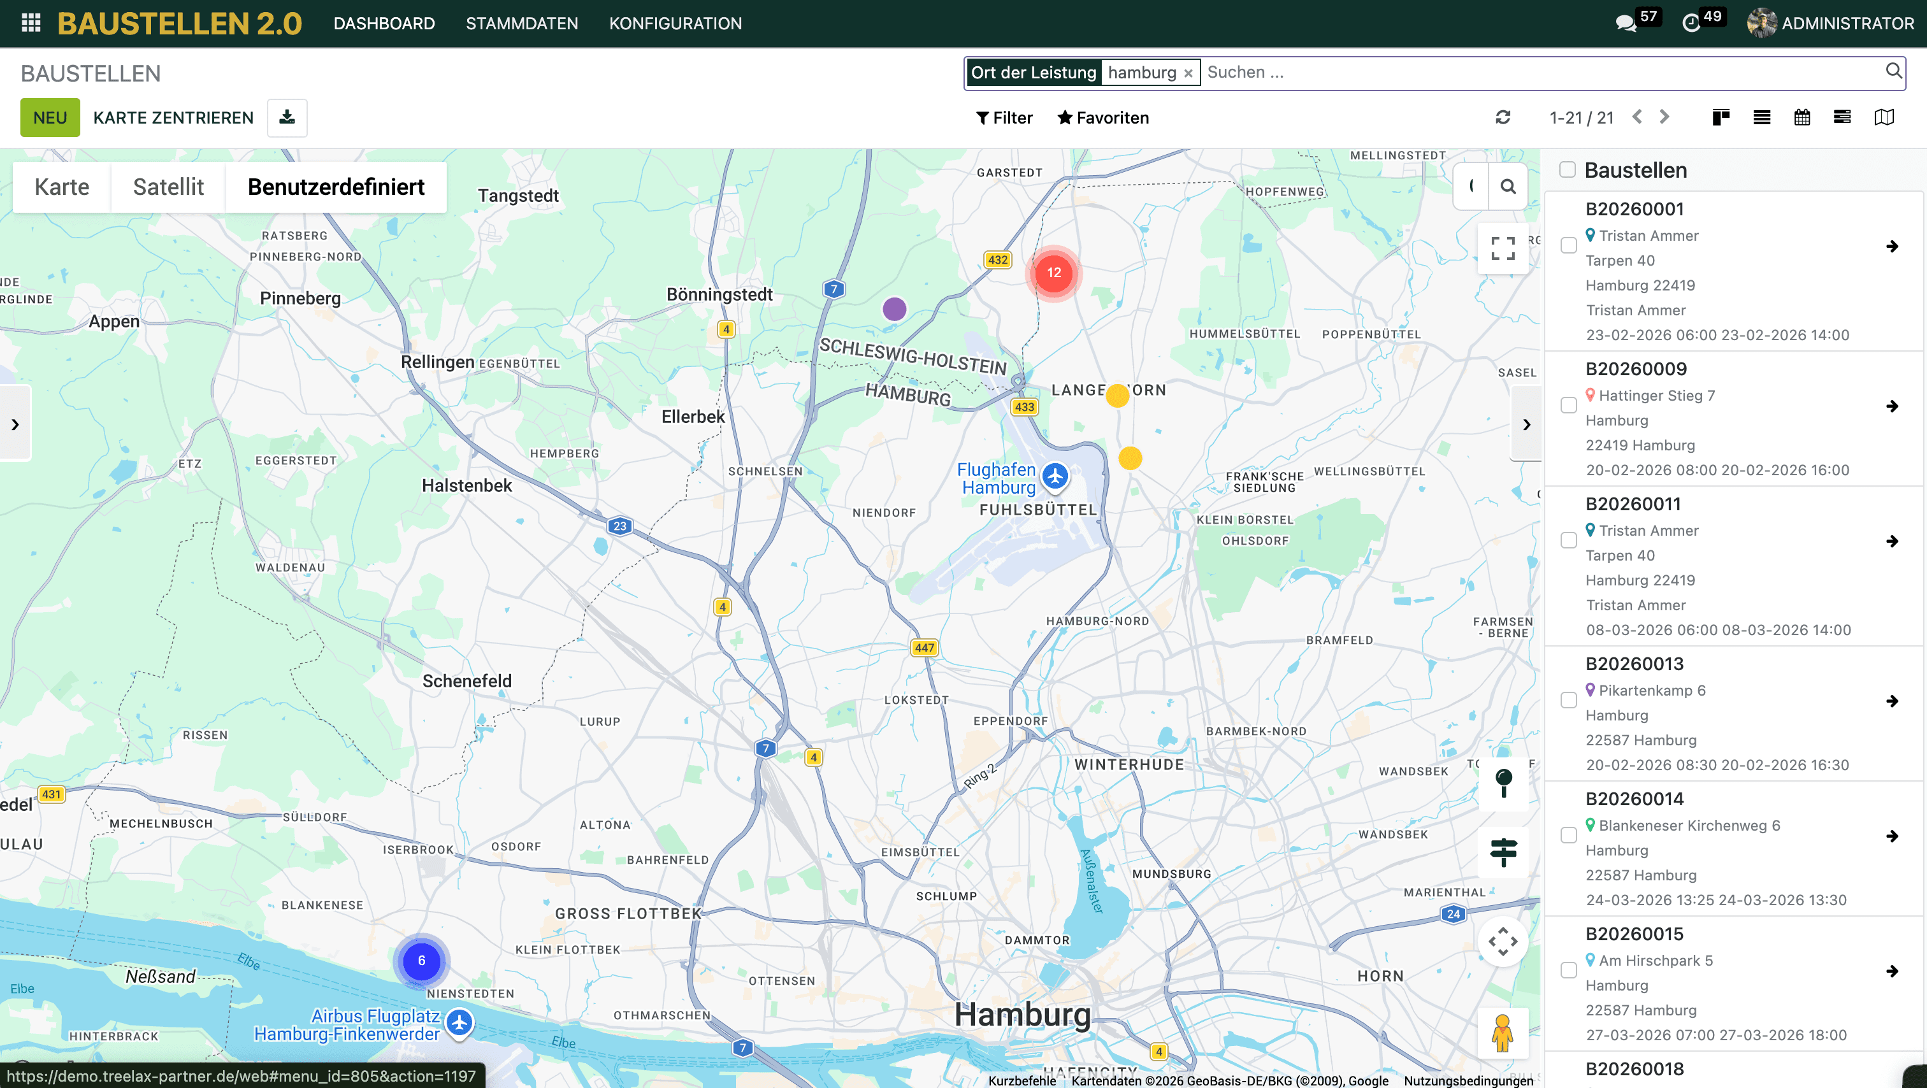
Task: Select checkbox for B20260001
Action: tap(1569, 245)
